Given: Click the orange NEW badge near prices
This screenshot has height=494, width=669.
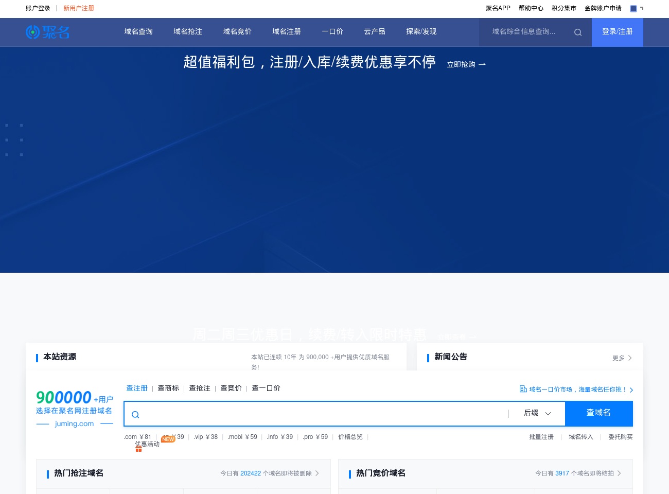Looking at the screenshot, I should coord(168,439).
